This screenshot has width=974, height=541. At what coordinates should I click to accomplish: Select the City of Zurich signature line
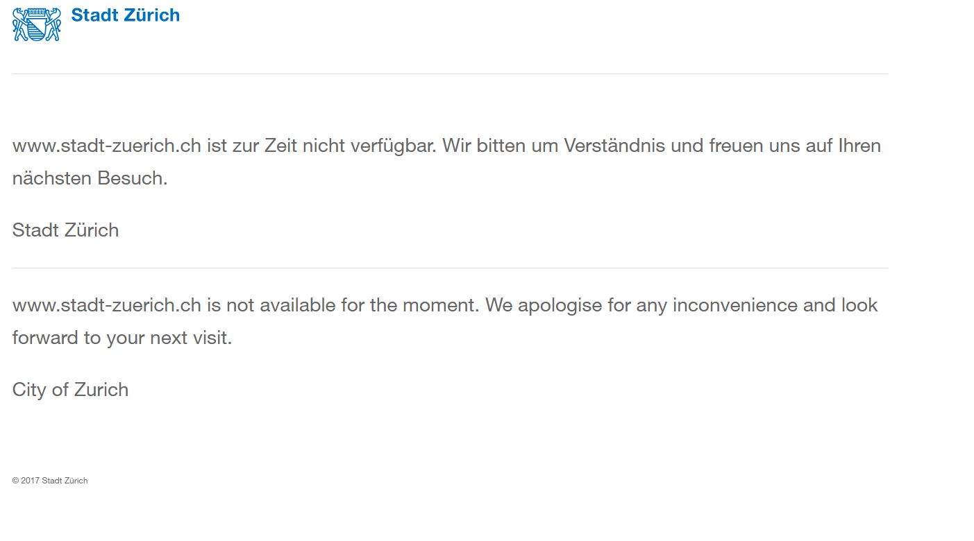click(70, 390)
